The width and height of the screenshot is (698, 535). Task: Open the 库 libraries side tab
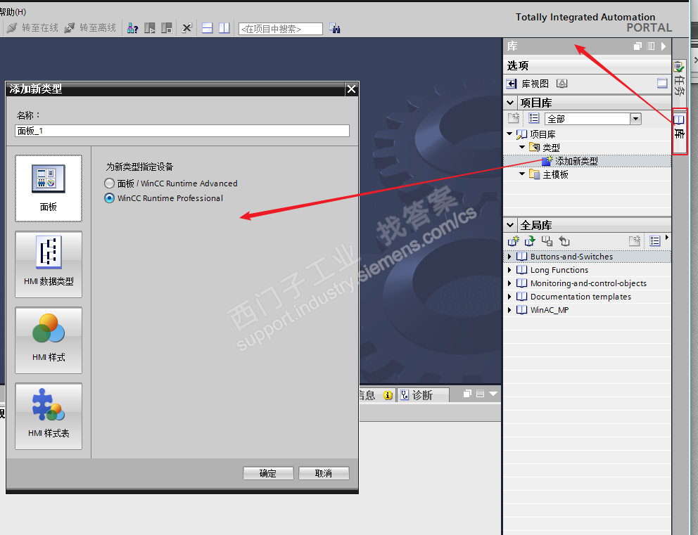pos(679,131)
